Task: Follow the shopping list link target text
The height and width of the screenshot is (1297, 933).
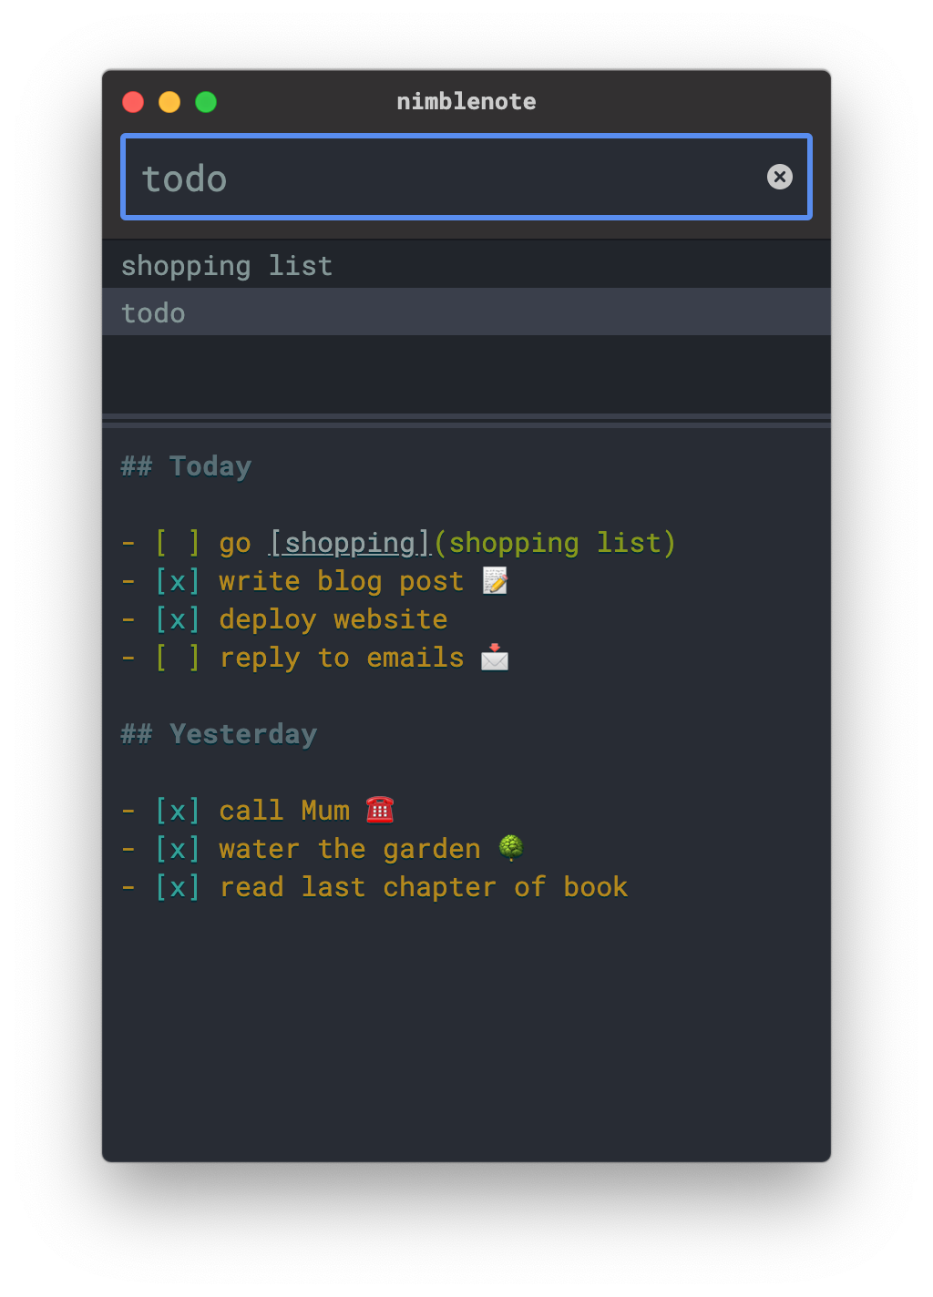Action: click(557, 542)
